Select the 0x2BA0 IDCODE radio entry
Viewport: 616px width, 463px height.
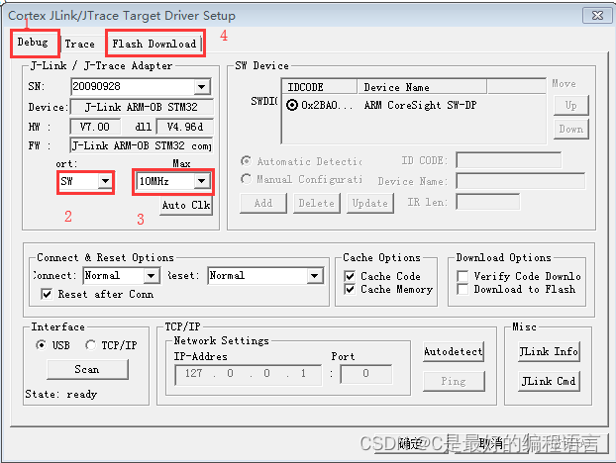[x=292, y=105]
